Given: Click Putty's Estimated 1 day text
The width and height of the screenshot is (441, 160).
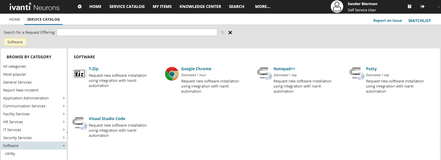Looking at the screenshot, I should coord(378,75).
